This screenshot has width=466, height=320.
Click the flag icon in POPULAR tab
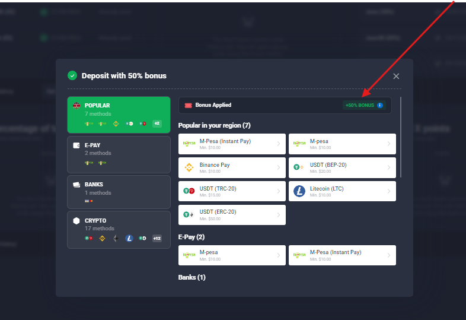(x=76, y=105)
